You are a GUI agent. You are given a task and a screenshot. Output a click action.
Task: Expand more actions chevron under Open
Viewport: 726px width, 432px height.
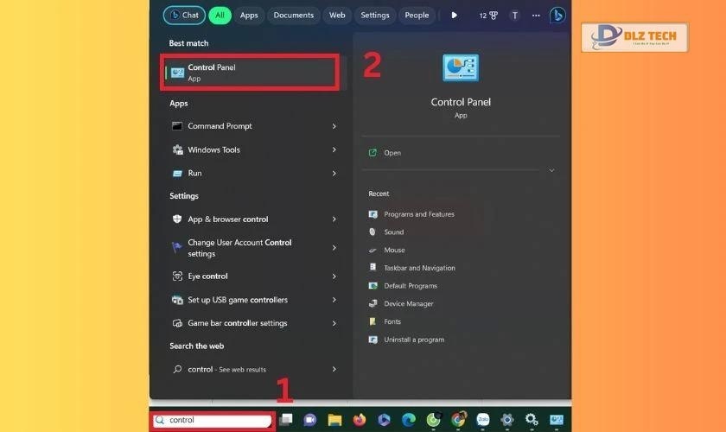point(551,170)
